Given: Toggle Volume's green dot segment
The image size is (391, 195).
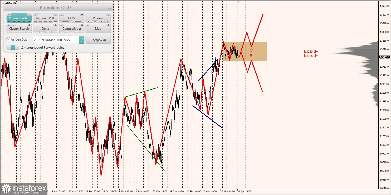Looking at the screenshot, I should [95, 21].
